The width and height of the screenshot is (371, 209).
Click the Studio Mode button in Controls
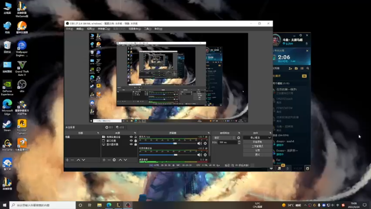(257, 146)
